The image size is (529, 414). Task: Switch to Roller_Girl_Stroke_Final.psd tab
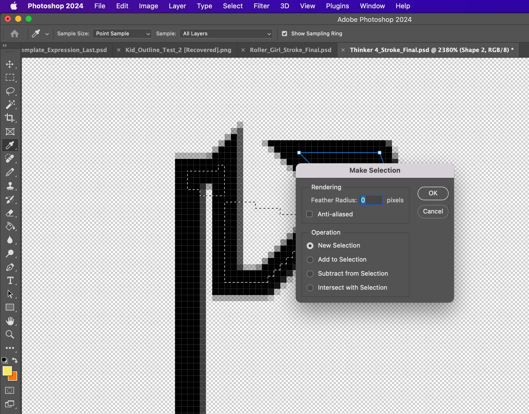(290, 50)
